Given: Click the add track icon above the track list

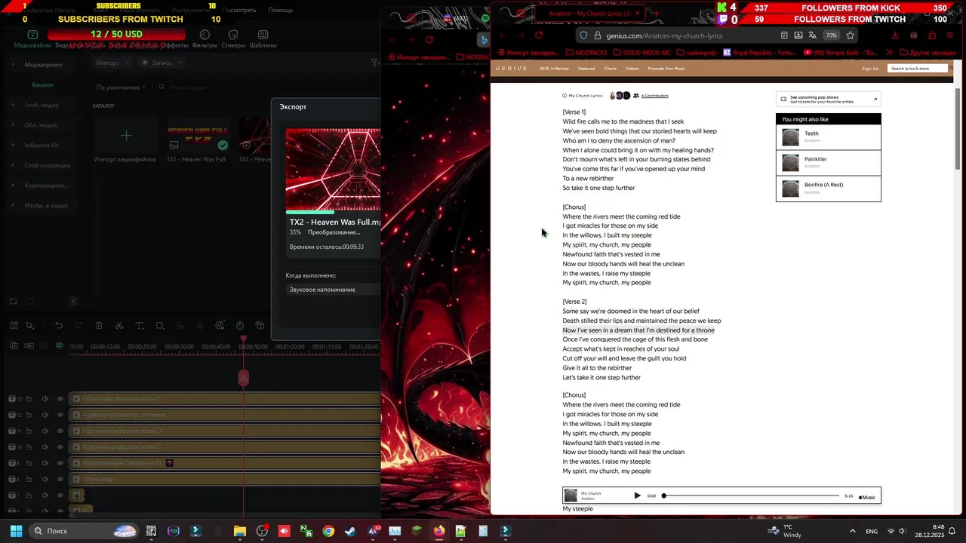Looking at the screenshot, I should [14, 345].
